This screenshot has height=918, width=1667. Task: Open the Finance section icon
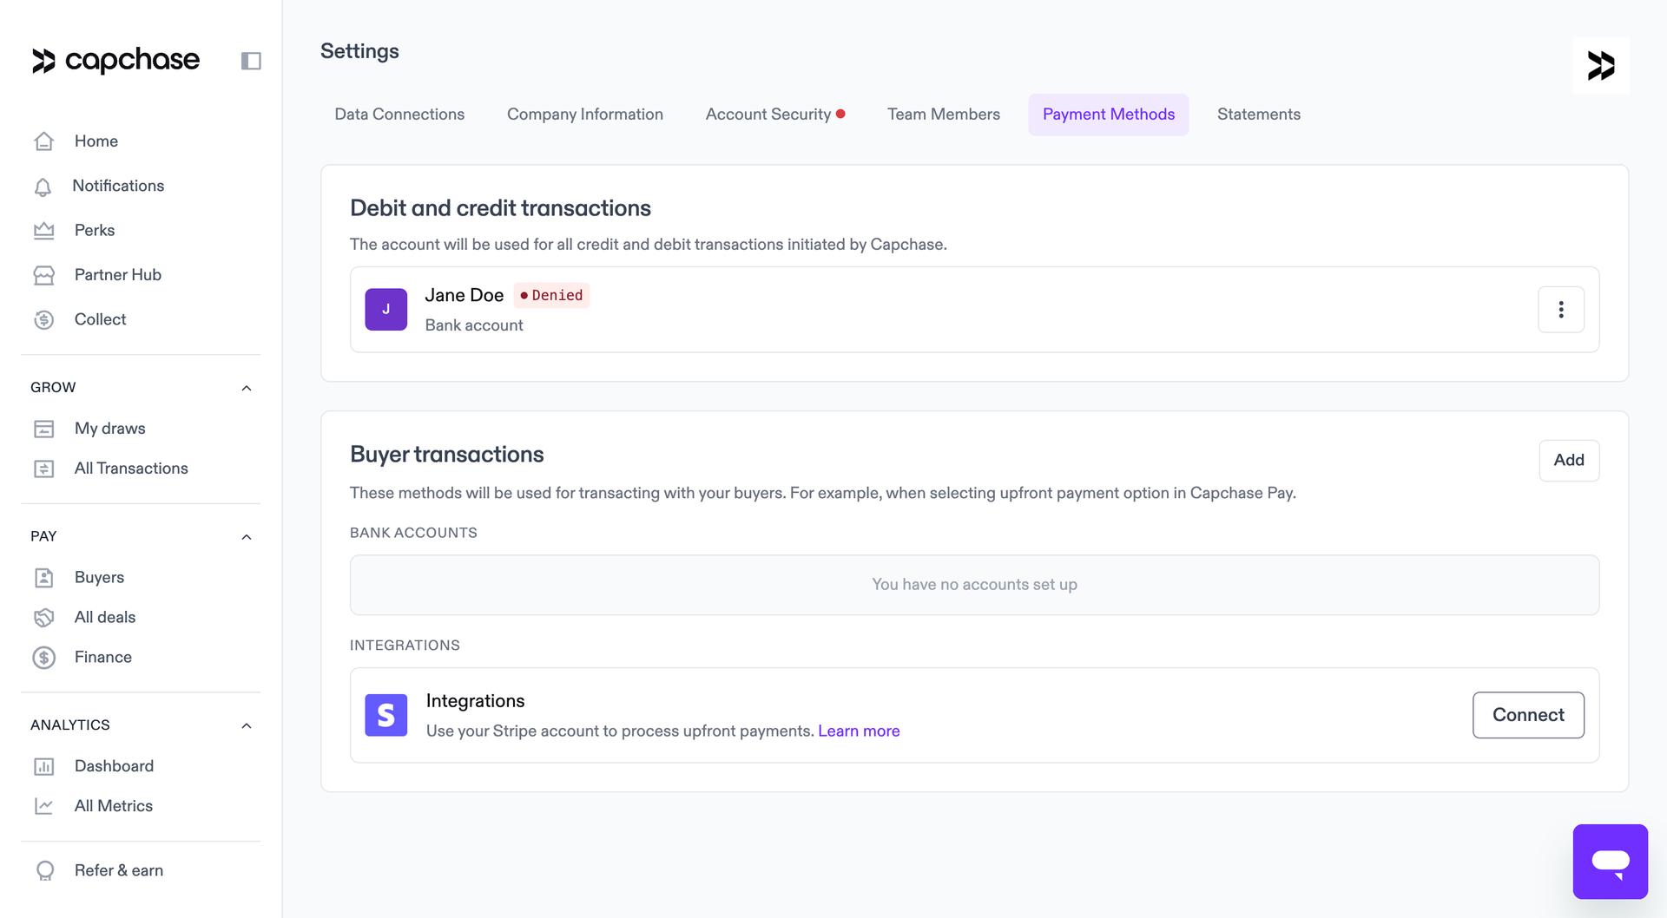click(x=44, y=657)
